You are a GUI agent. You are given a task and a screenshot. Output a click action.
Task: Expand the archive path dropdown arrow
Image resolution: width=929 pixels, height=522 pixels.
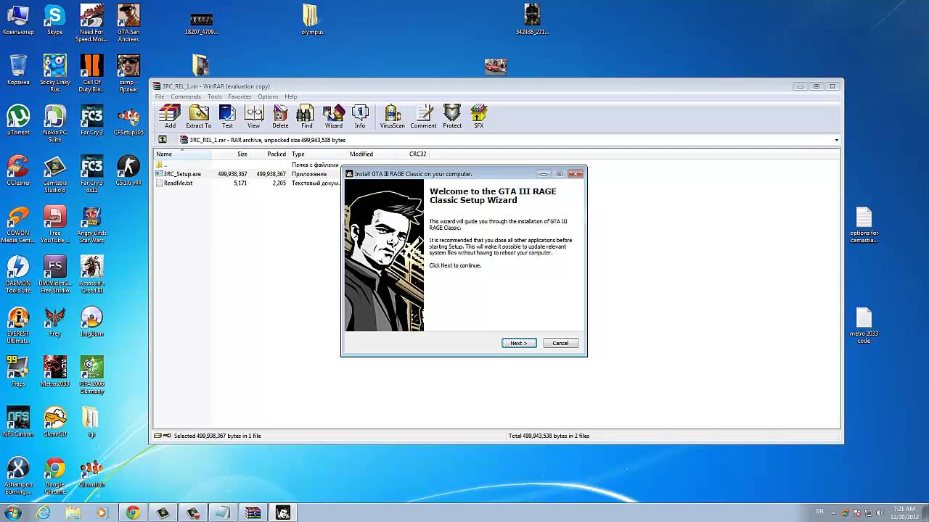(x=836, y=140)
